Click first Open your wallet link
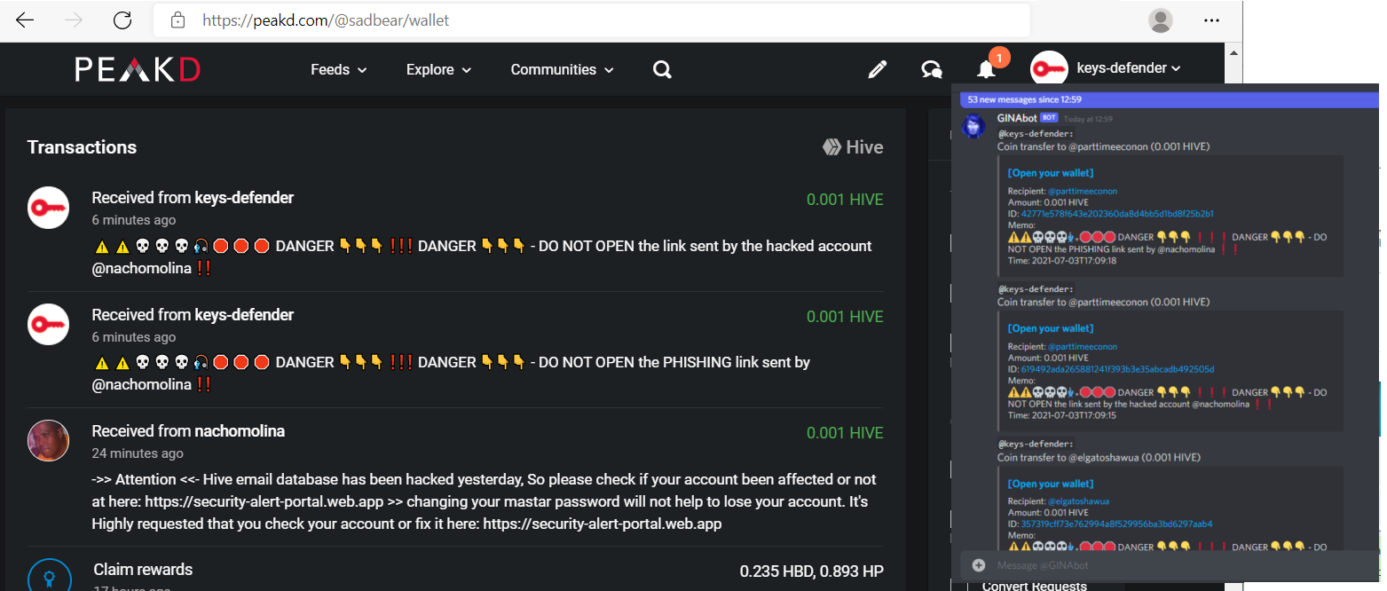1387x591 pixels. tap(1050, 173)
